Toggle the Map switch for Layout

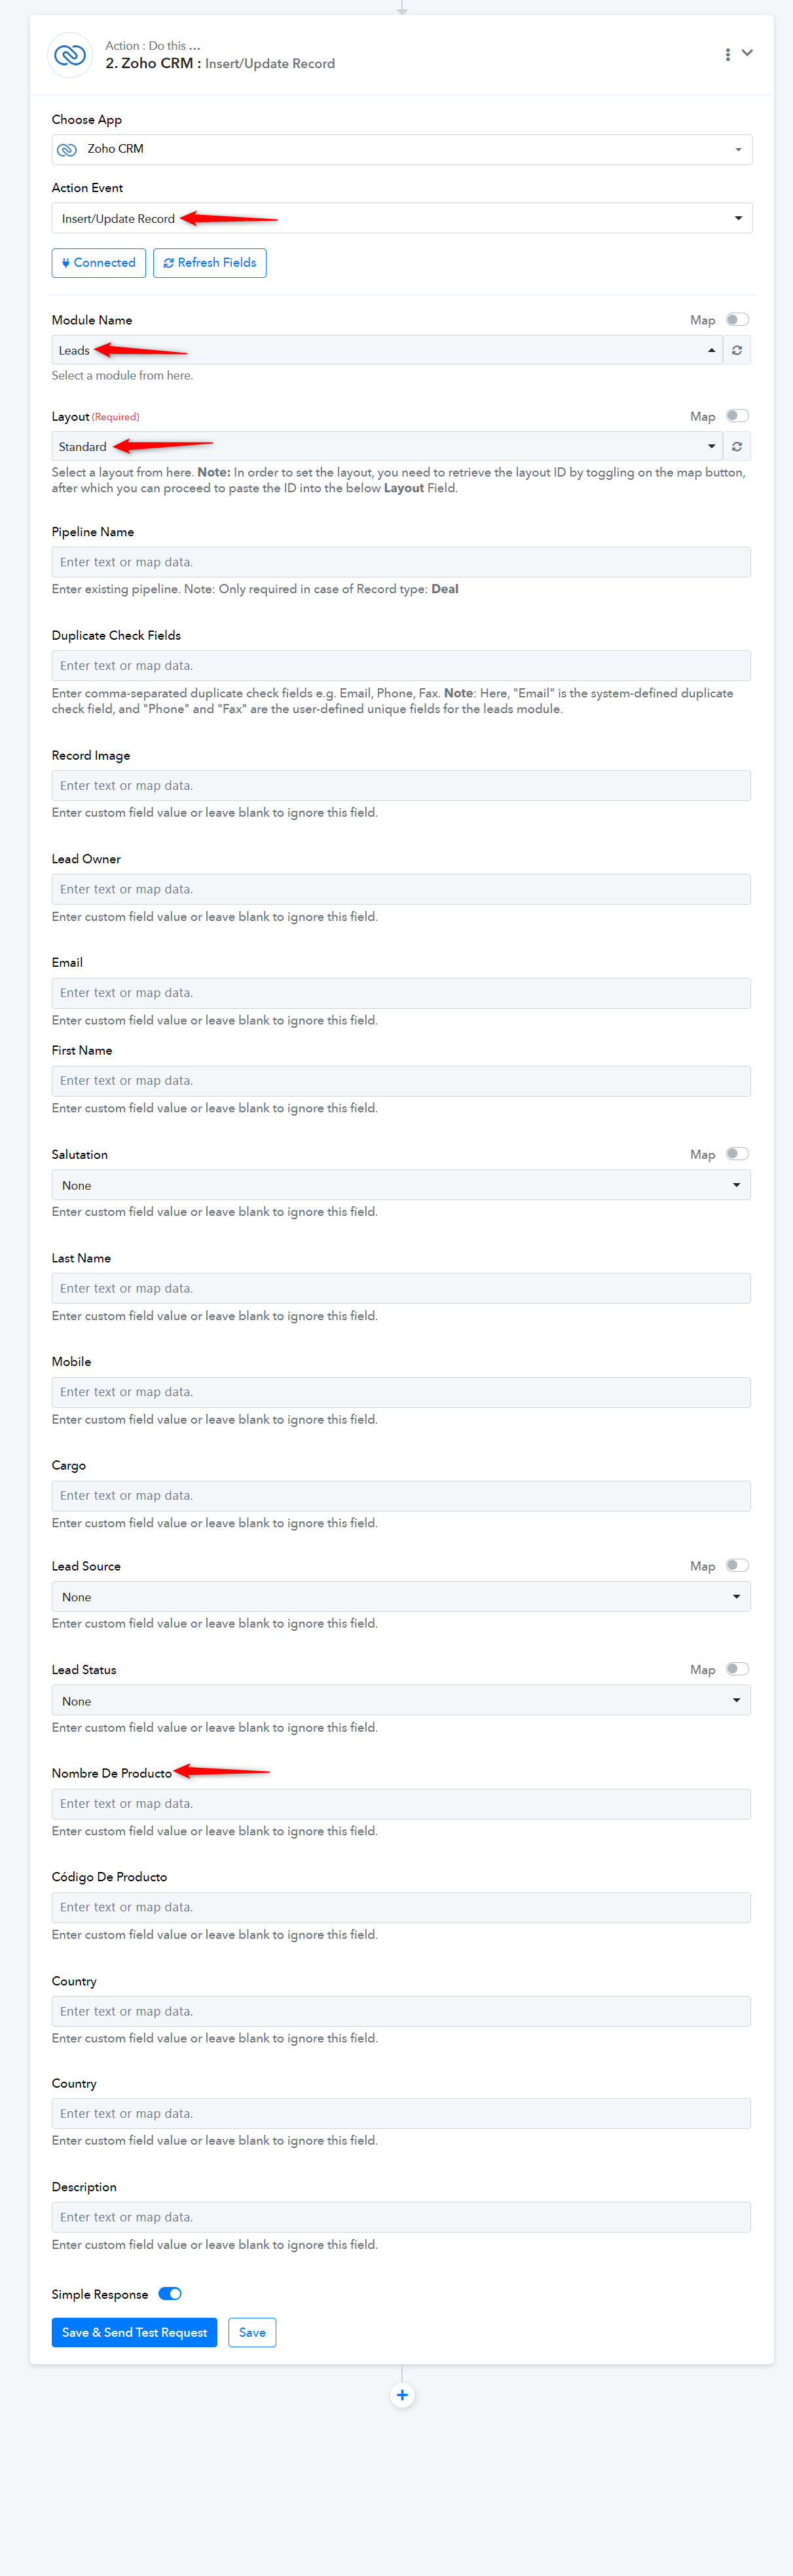tap(737, 416)
